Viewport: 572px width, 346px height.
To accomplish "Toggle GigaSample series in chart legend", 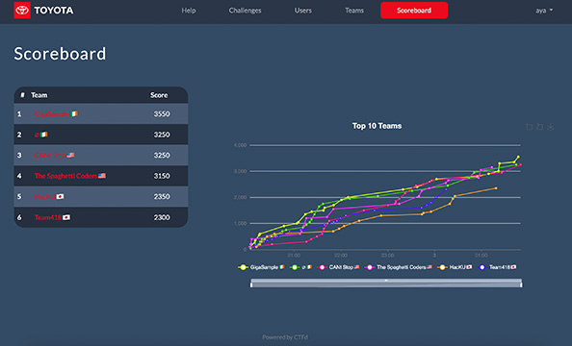I will coord(261,267).
